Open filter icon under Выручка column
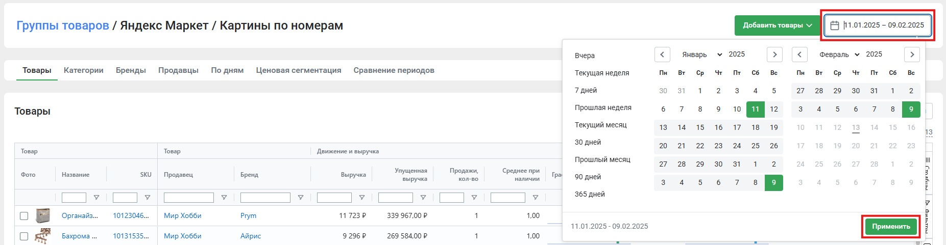946x245 pixels. coord(361,198)
